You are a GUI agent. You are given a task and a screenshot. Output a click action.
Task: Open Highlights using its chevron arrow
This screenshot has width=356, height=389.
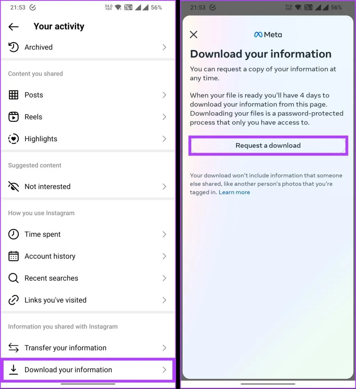pos(164,139)
